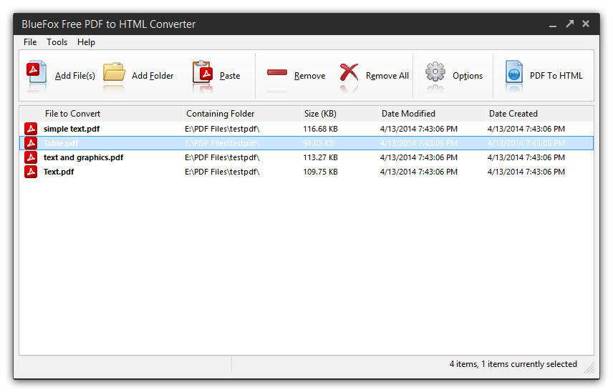Click the red Remove minus icon
The height and width of the screenshot is (392, 613).
tap(277, 73)
